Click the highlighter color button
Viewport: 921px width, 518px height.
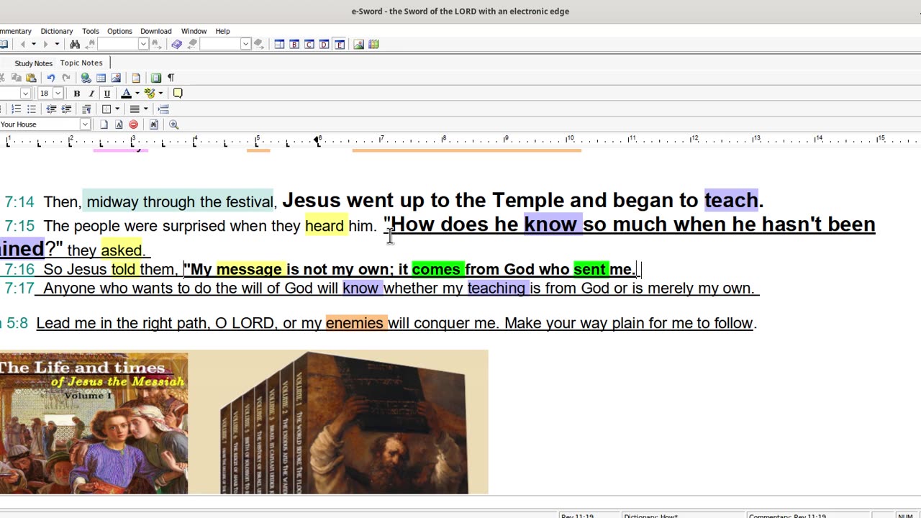click(x=150, y=94)
